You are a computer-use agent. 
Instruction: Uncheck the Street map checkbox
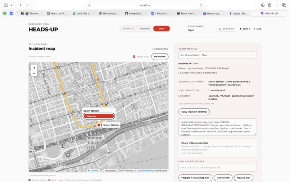point(134,56)
